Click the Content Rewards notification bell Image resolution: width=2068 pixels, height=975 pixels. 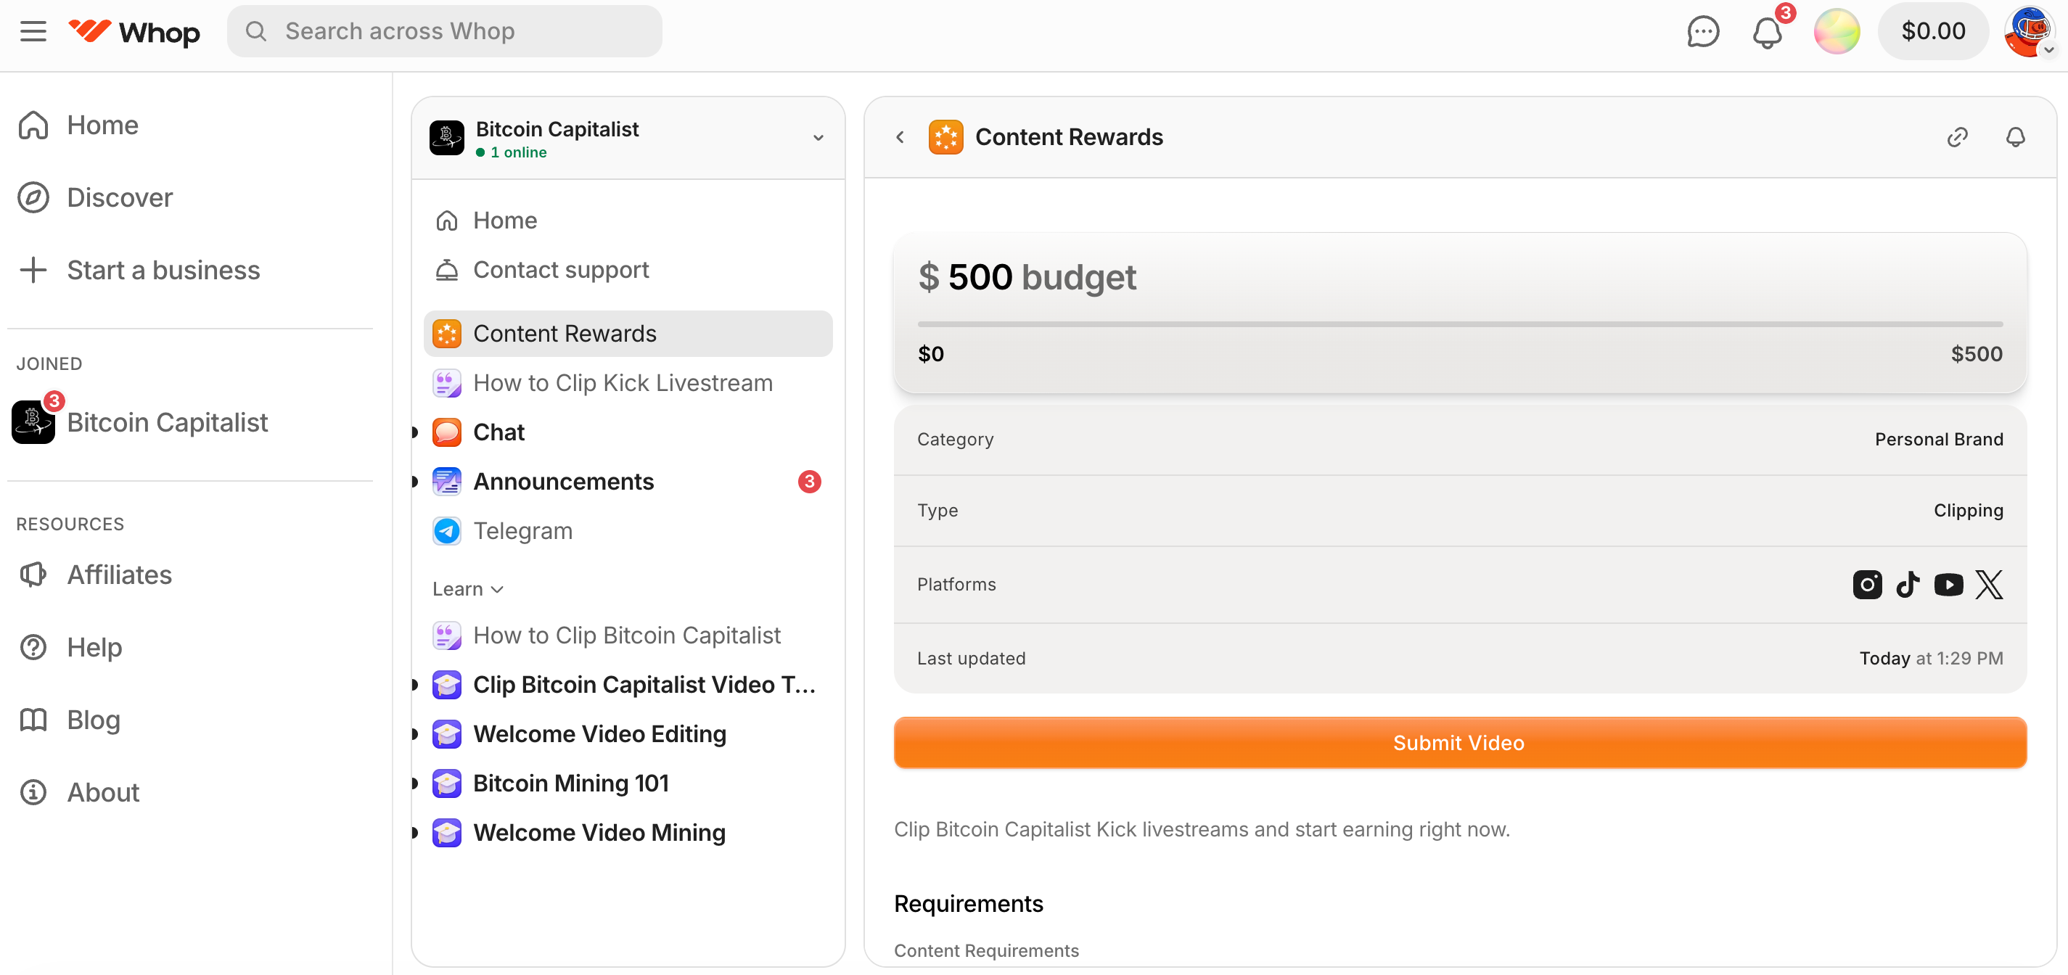coord(2015,137)
